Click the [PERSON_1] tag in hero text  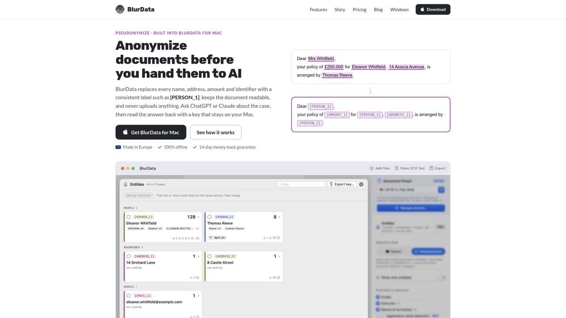[x=185, y=97]
